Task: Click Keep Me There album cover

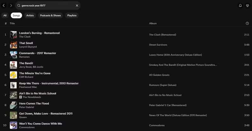Action: point(13,85)
